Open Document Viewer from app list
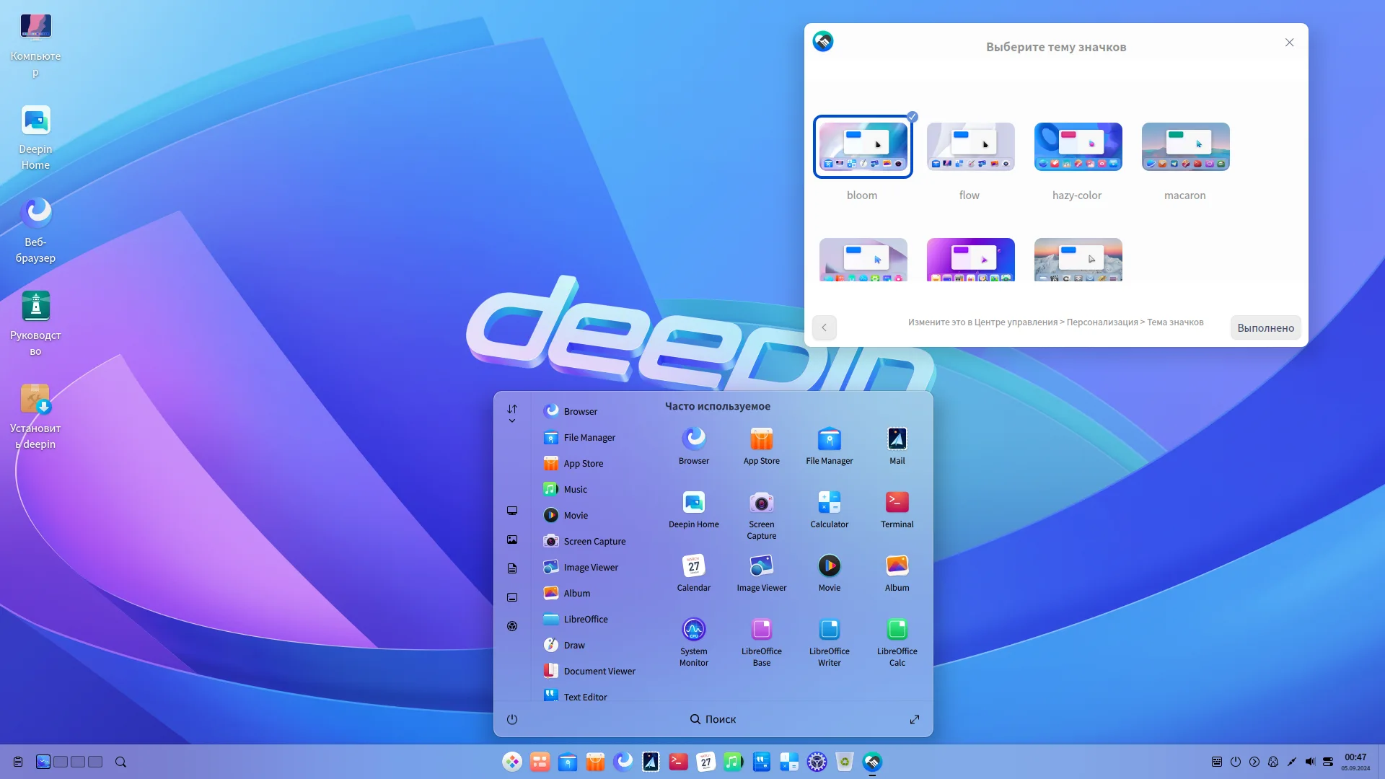The height and width of the screenshot is (779, 1385). (599, 672)
